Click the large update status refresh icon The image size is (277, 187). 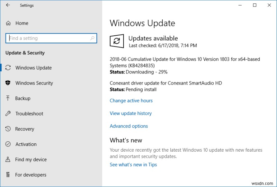(117, 41)
